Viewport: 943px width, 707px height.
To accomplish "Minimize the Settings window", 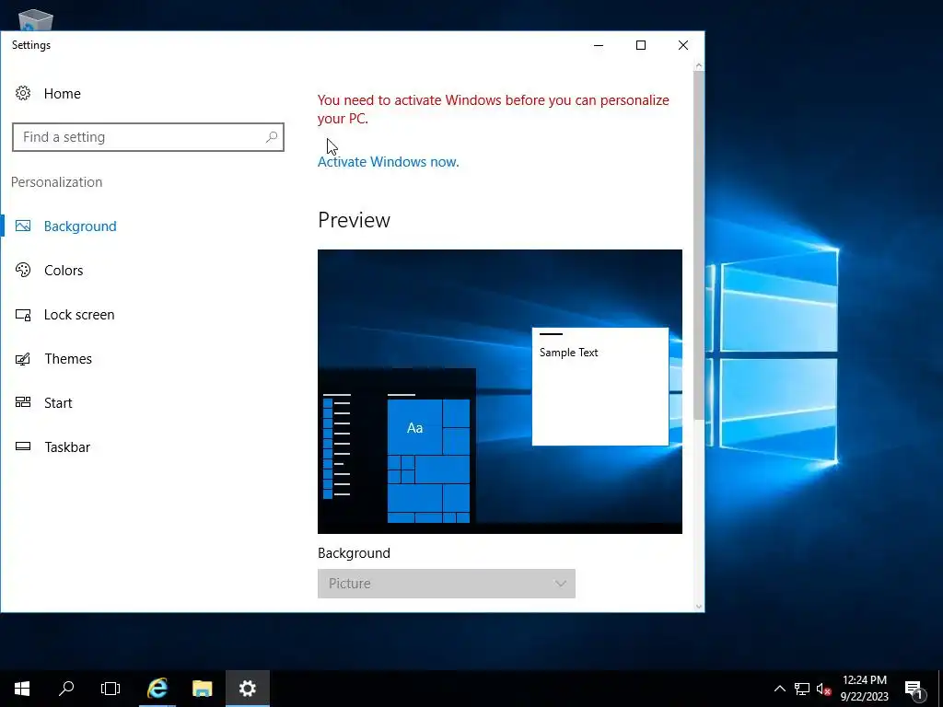I will (x=599, y=45).
